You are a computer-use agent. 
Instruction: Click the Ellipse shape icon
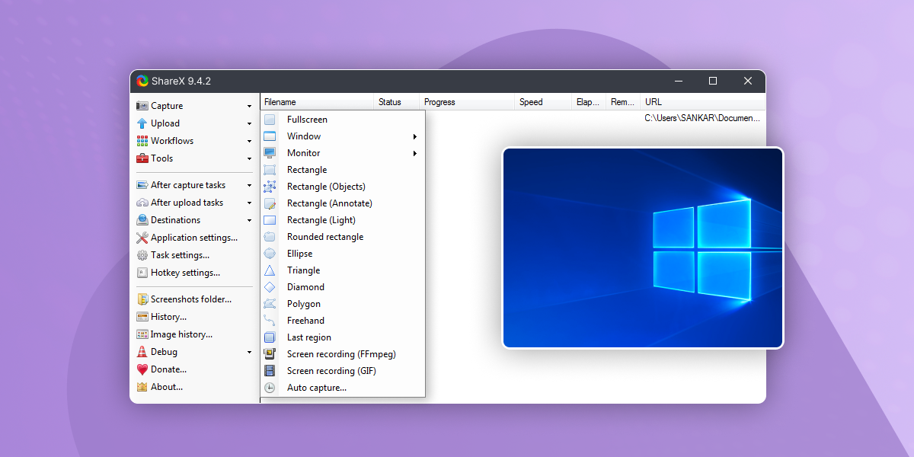click(270, 254)
